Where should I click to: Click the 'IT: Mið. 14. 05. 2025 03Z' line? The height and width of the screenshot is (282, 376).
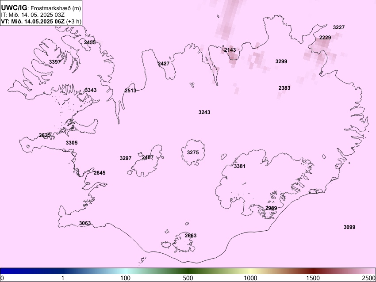33,15
